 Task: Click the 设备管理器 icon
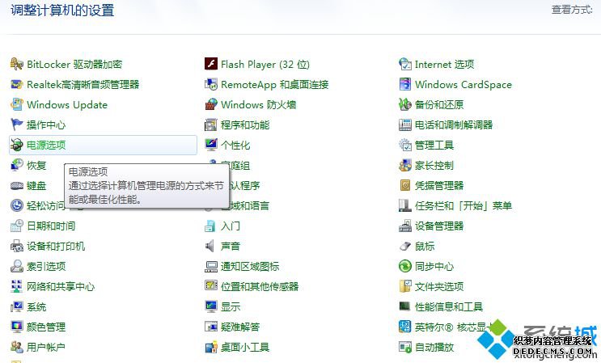pos(405,226)
